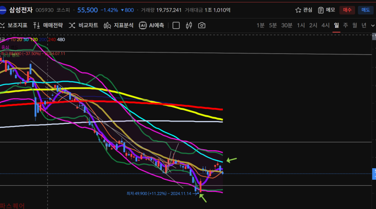Click the red 매수 buy button
The height and width of the screenshot is (209, 376).
[x=347, y=10]
